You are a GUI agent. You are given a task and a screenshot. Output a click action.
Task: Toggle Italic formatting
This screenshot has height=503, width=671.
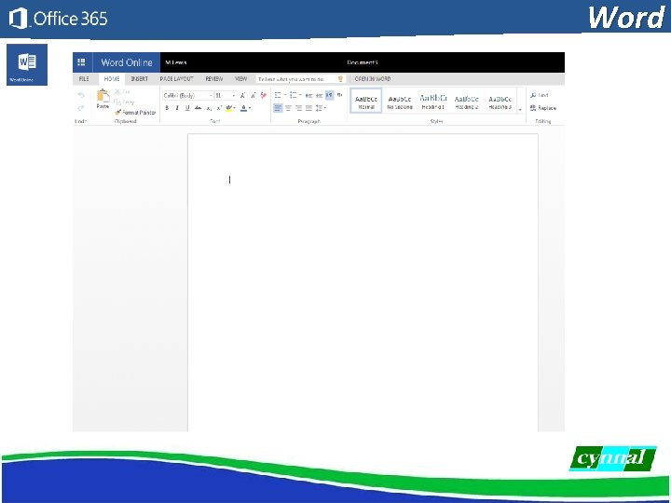point(177,108)
